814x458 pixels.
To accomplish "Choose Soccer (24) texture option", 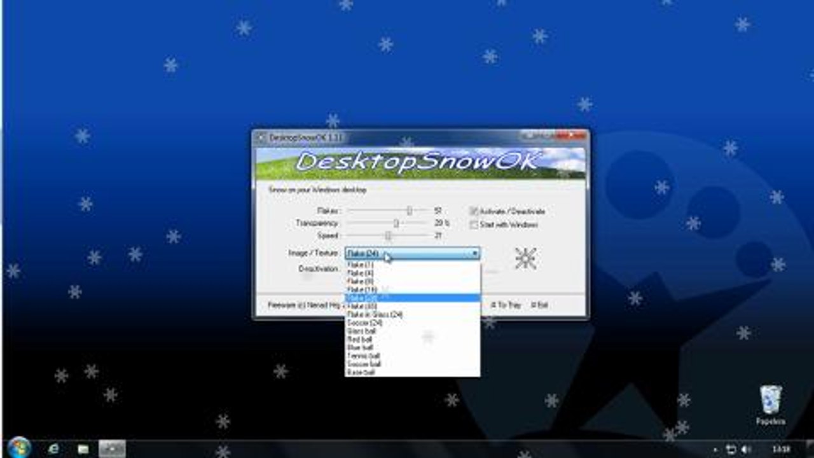I will (x=412, y=323).
